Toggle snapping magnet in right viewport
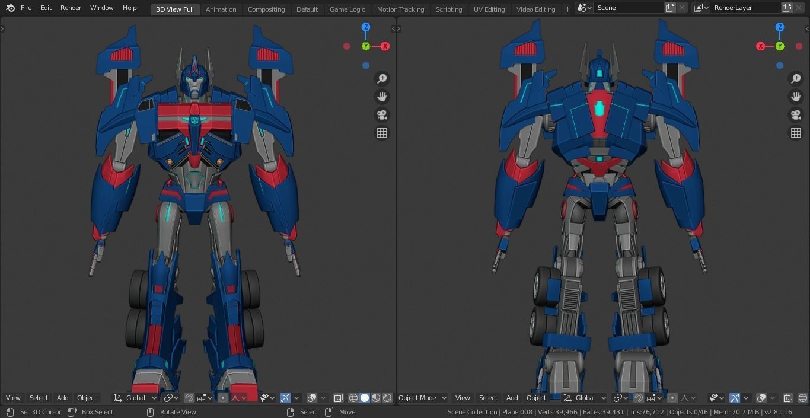Viewport: 810px width, 418px height. pyautogui.click(x=639, y=398)
